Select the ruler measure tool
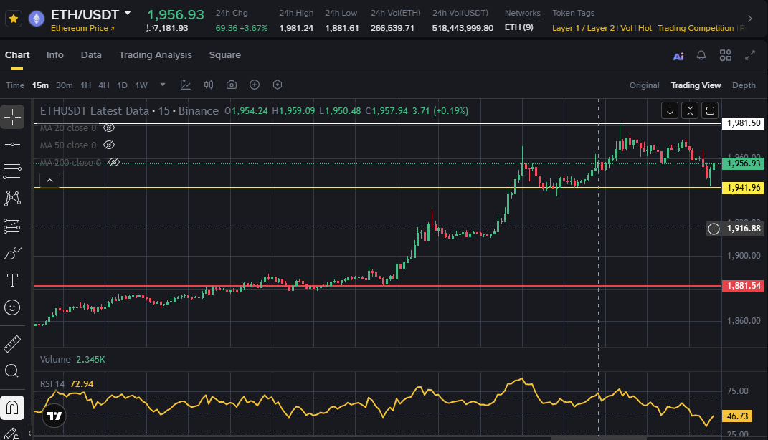Viewport: 768px width, 440px height. point(12,343)
